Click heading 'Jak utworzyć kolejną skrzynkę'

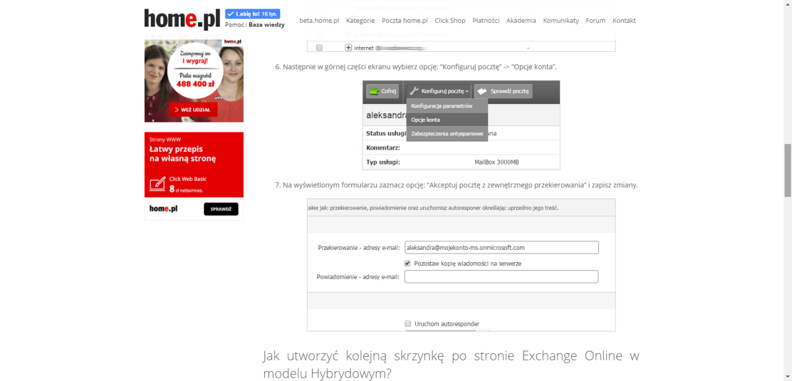click(x=451, y=364)
